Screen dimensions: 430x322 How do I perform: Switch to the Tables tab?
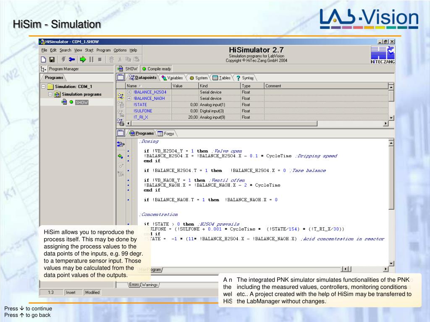point(222,78)
